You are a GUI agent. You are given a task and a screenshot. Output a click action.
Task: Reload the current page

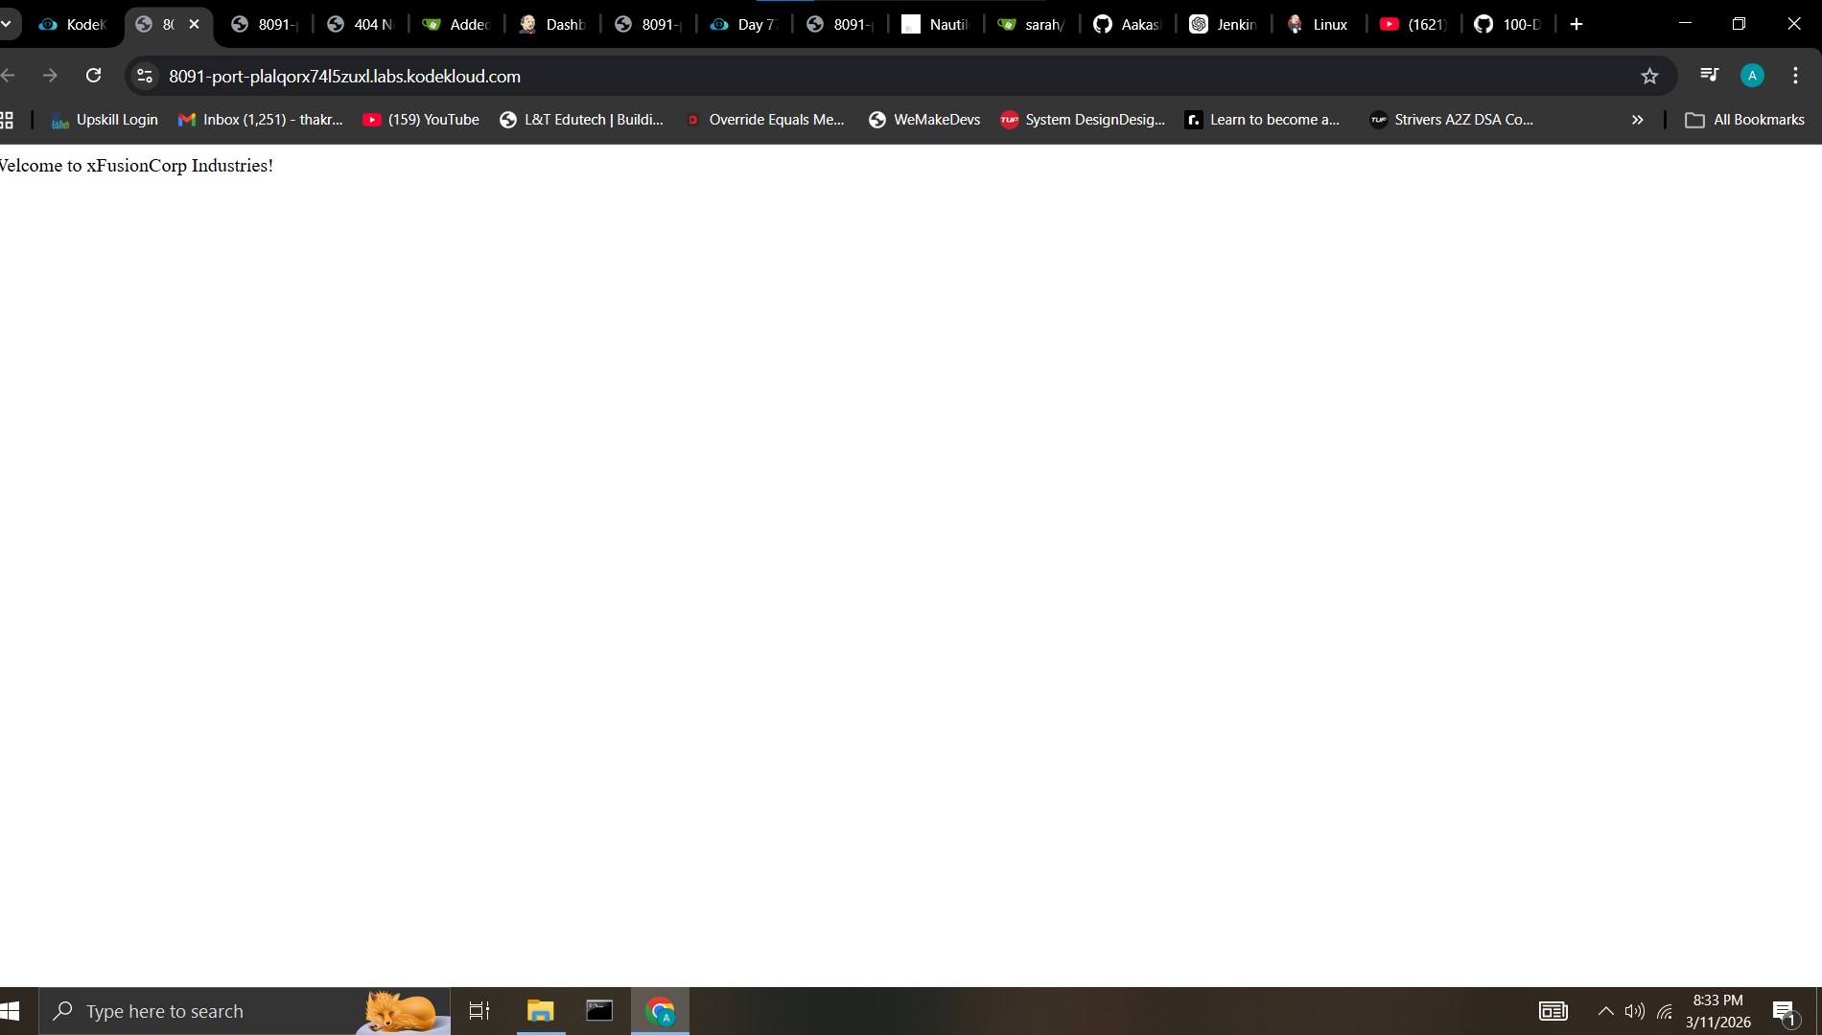93,76
